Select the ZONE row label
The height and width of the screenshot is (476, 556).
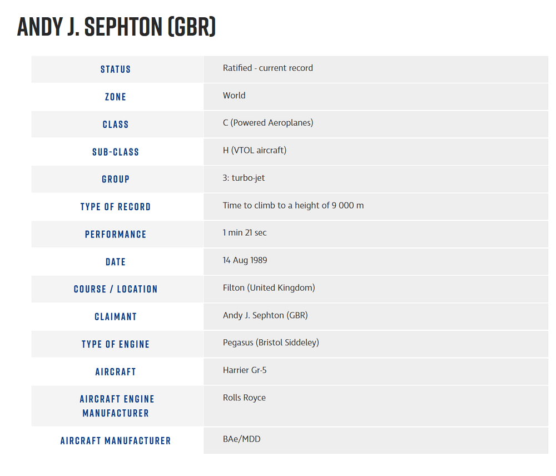(116, 97)
